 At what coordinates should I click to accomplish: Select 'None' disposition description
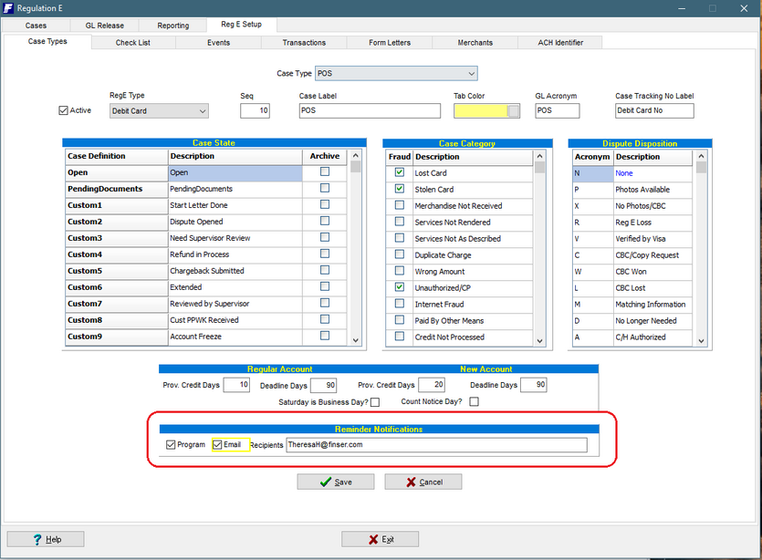coord(652,173)
